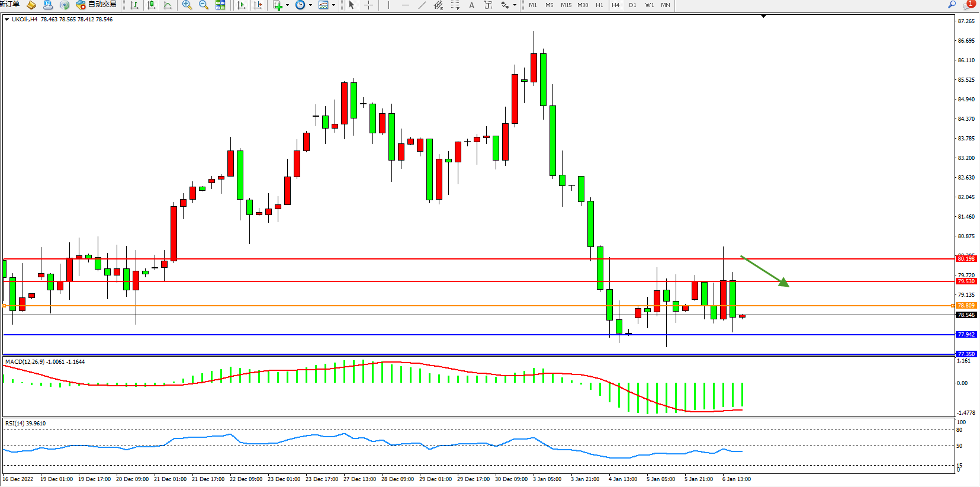Switch to the M15 timeframe

[x=566, y=5]
